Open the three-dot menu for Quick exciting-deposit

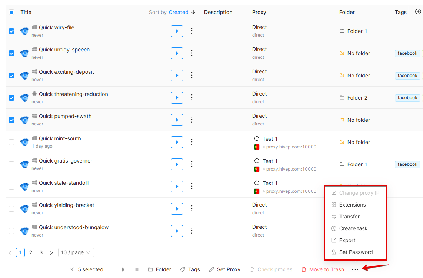(x=192, y=75)
